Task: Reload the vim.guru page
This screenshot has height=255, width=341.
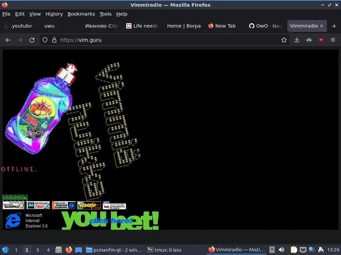Action: click(x=32, y=40)
